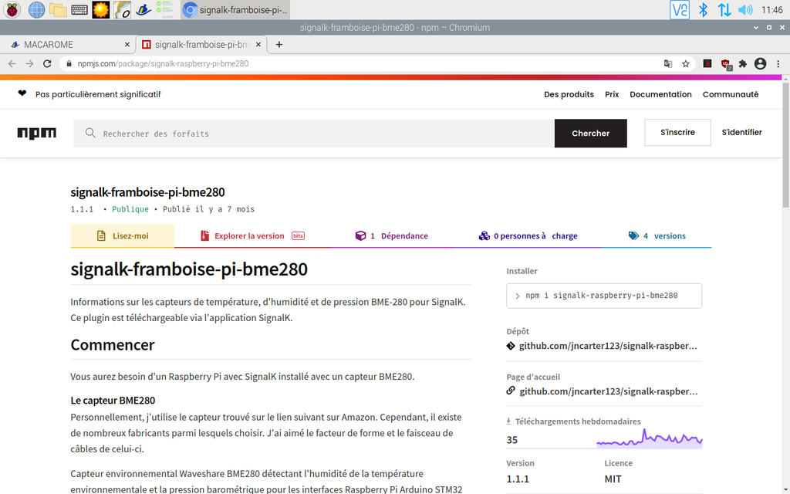The height and width of the screenshot is (494, 790).
Task: Click the 'Le capteur BME280' subheading
Action: click(113, 401)
